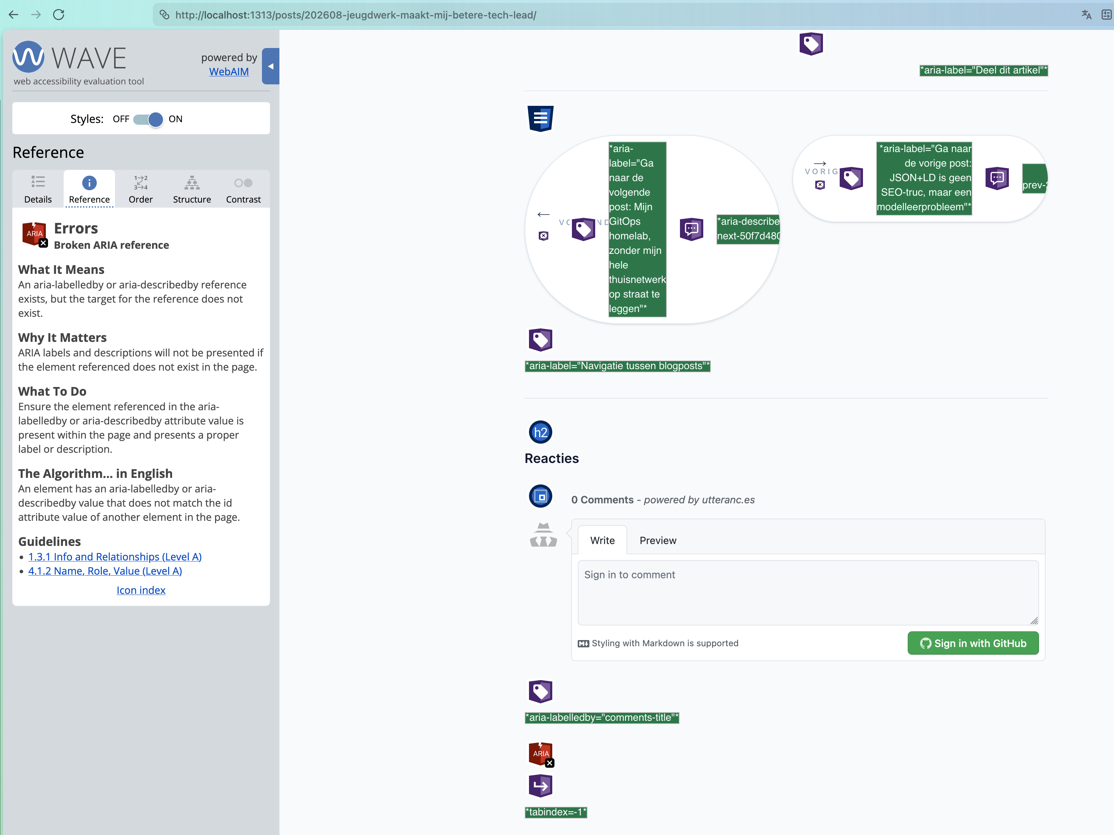
Task: Open the Icon index link
Action: (141, 590)
